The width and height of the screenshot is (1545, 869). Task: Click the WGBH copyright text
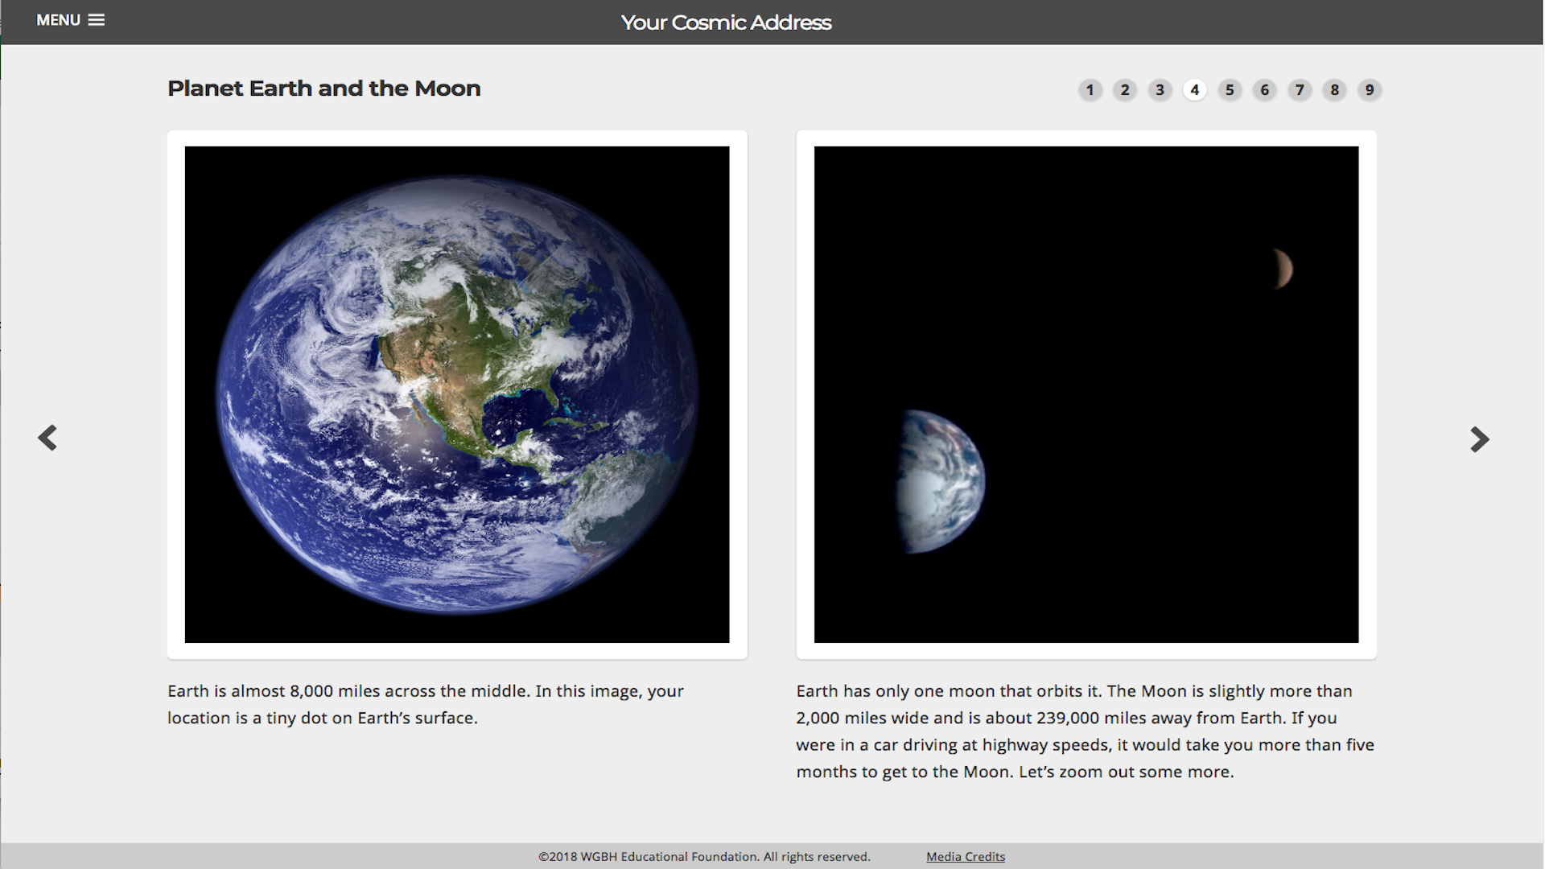(x=703, y=856)
